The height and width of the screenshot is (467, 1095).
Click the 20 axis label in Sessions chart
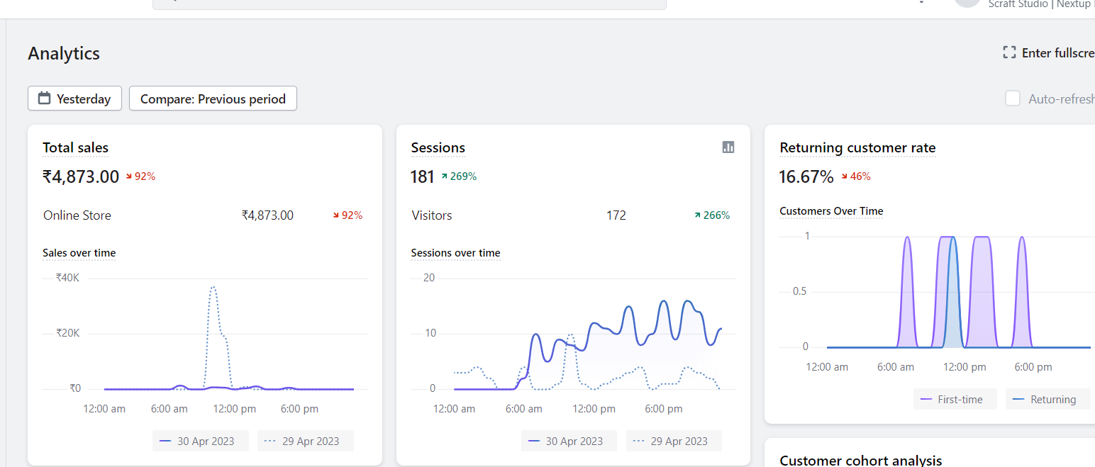(429, 278)
